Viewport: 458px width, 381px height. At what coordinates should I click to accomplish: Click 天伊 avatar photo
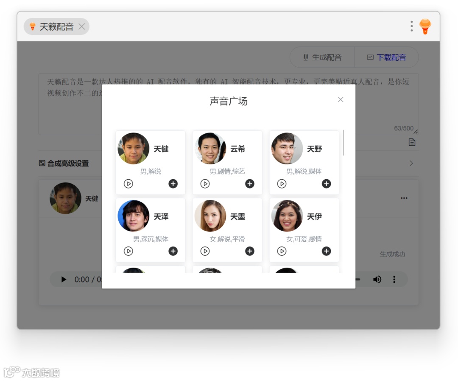pos(287,216)
